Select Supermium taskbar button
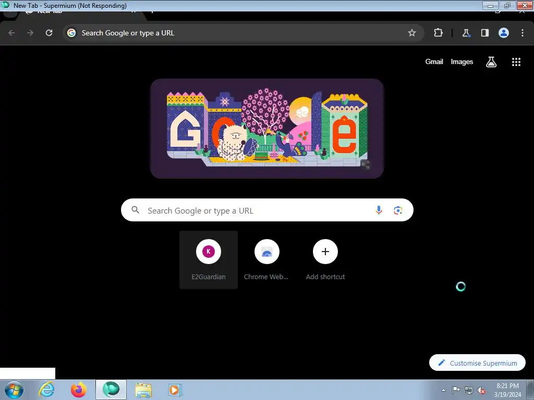 tap(111, 390)
